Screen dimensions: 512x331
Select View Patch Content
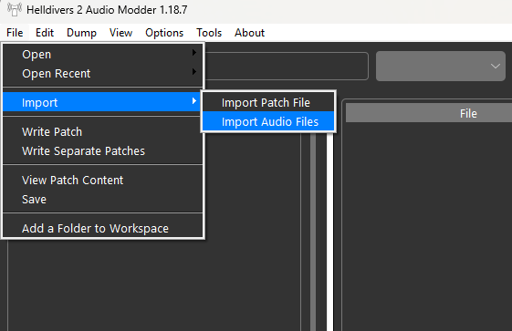pyautogui.click(x=103, y=180)
